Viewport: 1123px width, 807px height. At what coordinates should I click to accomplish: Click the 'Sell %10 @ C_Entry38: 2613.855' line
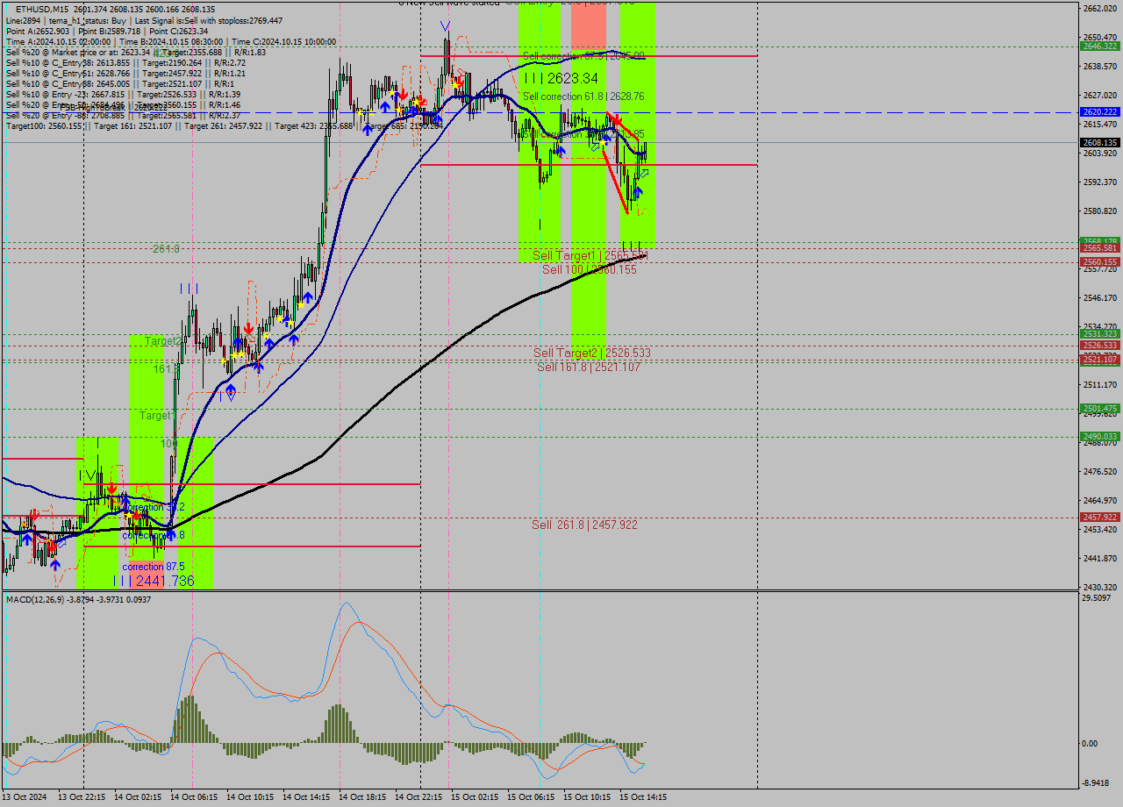pos(125,62)
